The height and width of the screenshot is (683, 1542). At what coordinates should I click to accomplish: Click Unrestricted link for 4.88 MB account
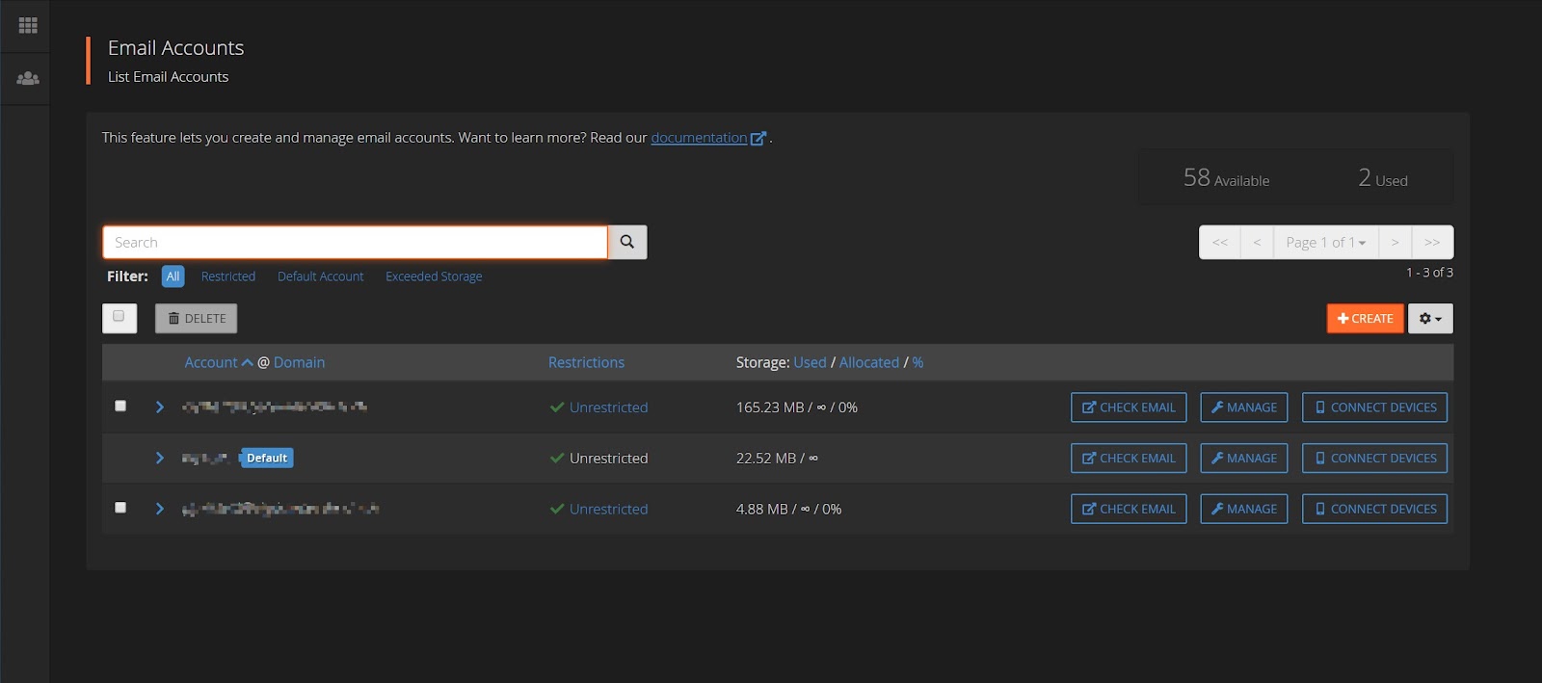[x=608, y=509]
